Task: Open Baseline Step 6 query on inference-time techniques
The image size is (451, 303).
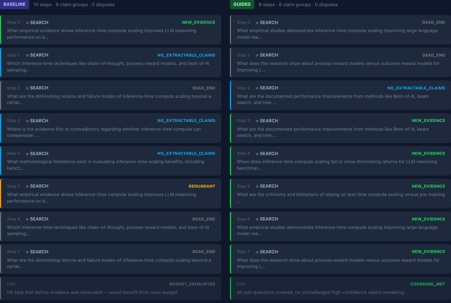Action: [108, 230]
